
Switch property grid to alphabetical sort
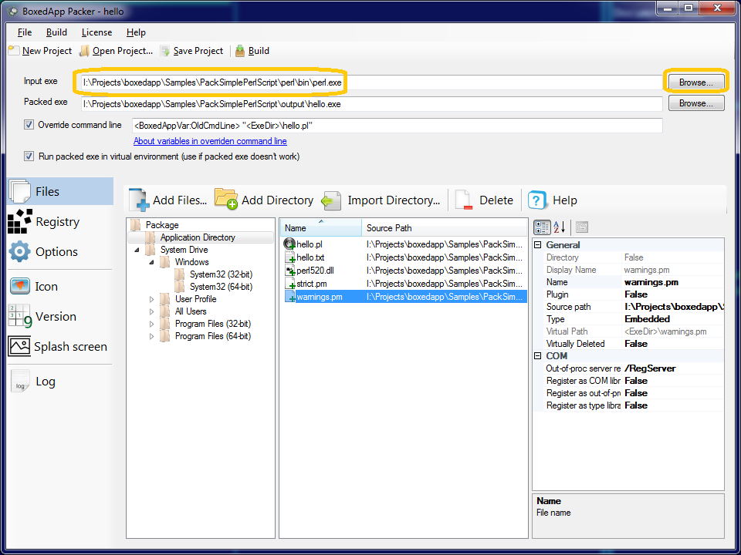pyautogui.click(x=560, y=227)
